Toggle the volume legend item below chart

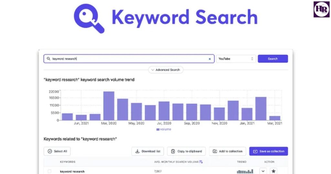[164, 129]
